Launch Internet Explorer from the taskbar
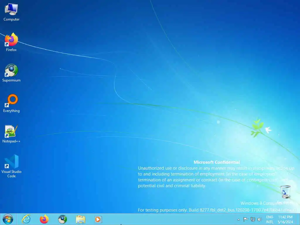The image size is (300, 225). click(26, 219)
